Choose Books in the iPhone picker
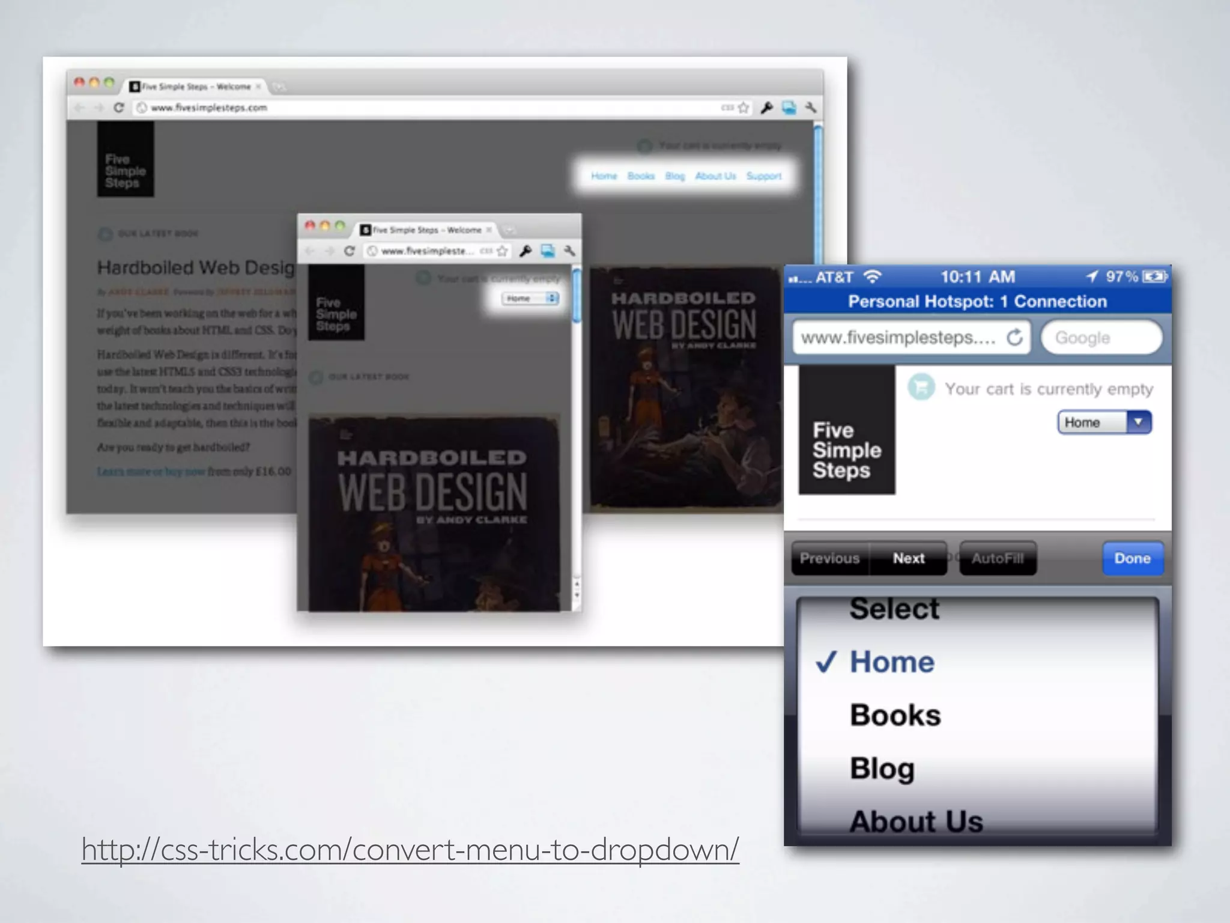Image resolution: width=1230 pixels, height=923 pixels. 895,715
